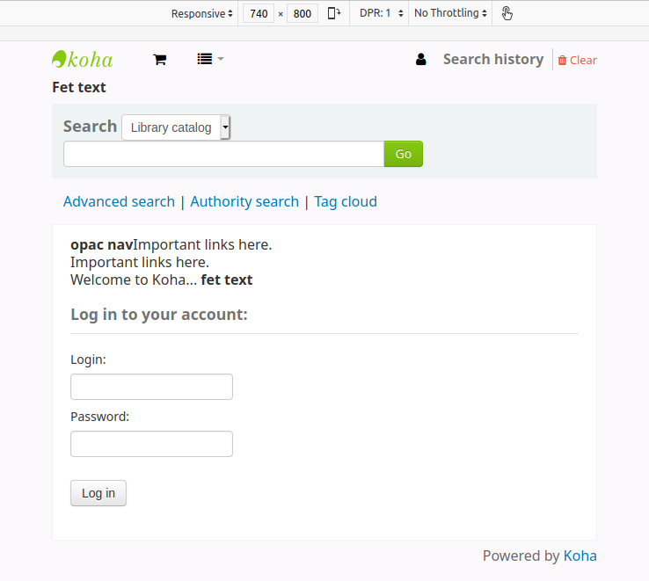
Task: Focus the Password input field
Action: tap(151, 444)
